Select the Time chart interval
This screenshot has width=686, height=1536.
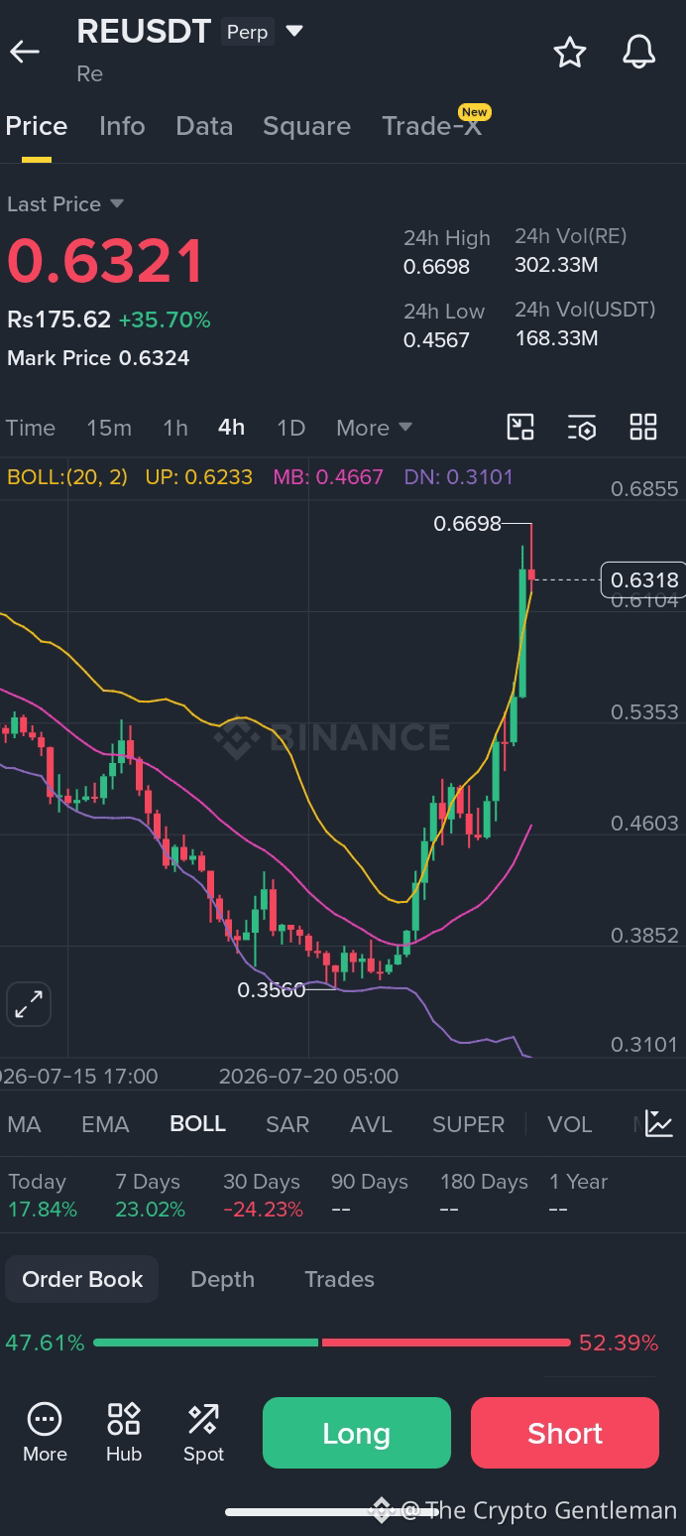point(31,428)
